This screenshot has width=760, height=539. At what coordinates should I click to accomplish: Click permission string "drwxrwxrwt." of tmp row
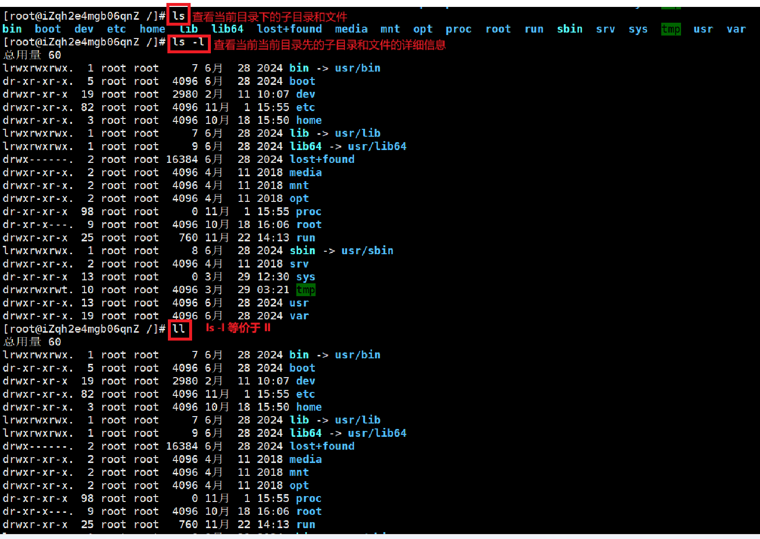point(38,290)
